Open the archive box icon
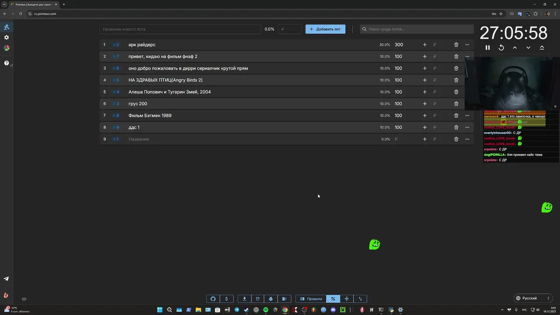Screen dimensions: 560x315 [258, 299]
